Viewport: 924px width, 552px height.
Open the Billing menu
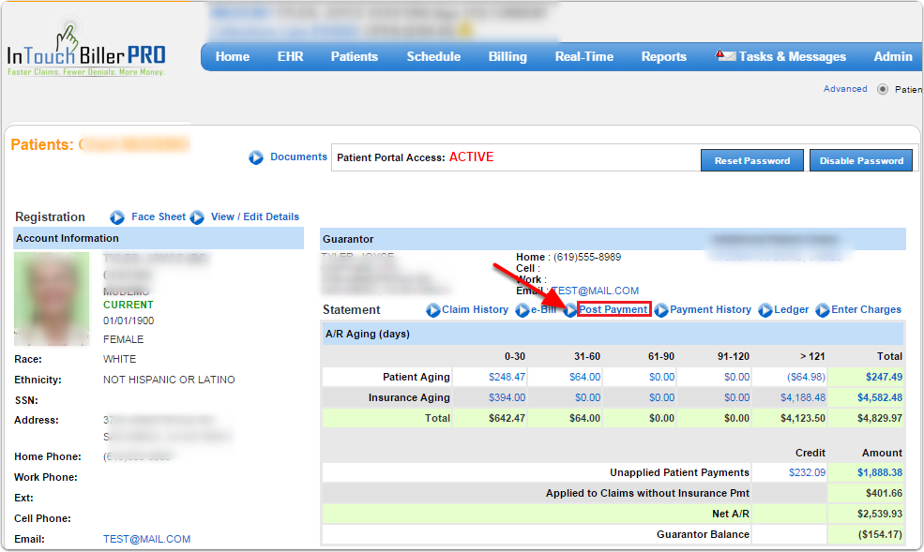507,56
